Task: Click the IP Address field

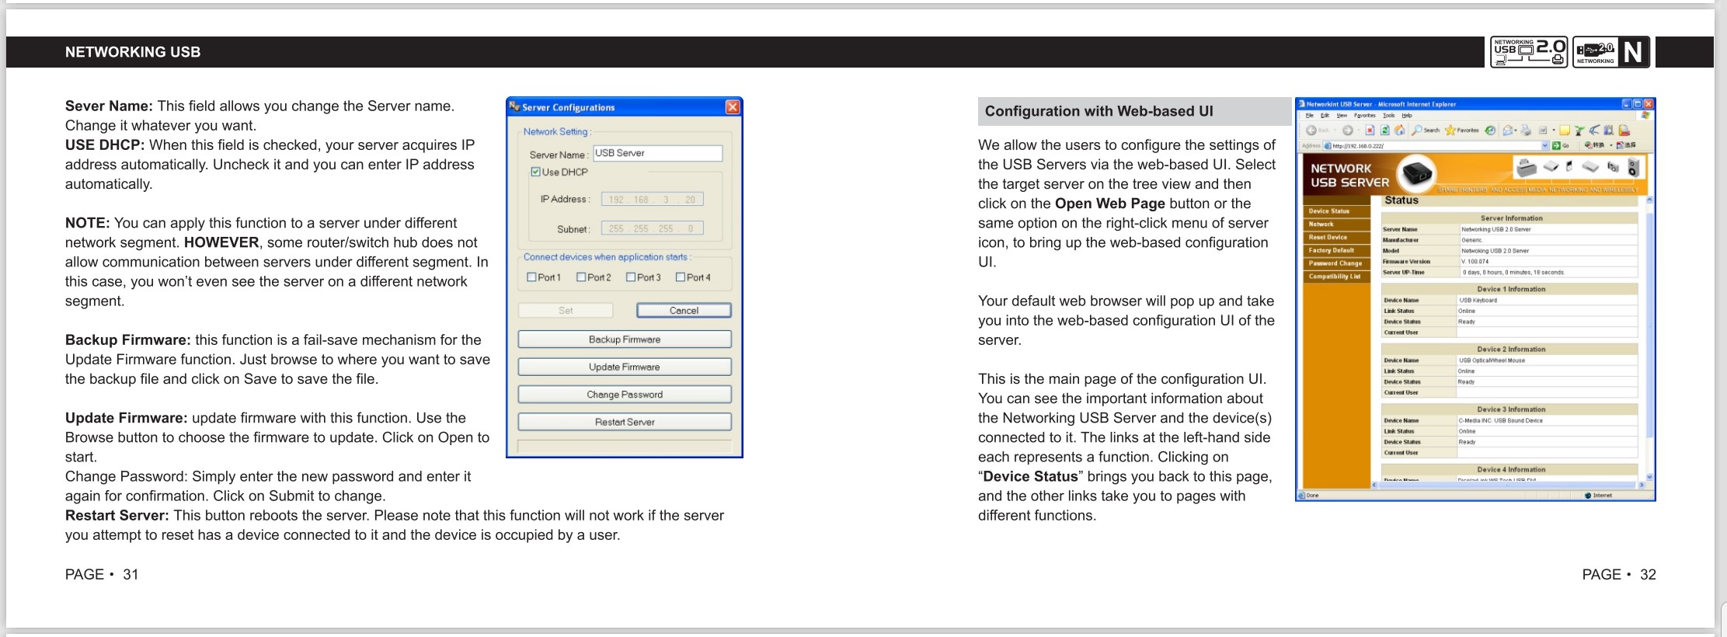Action: click(653, 200)
